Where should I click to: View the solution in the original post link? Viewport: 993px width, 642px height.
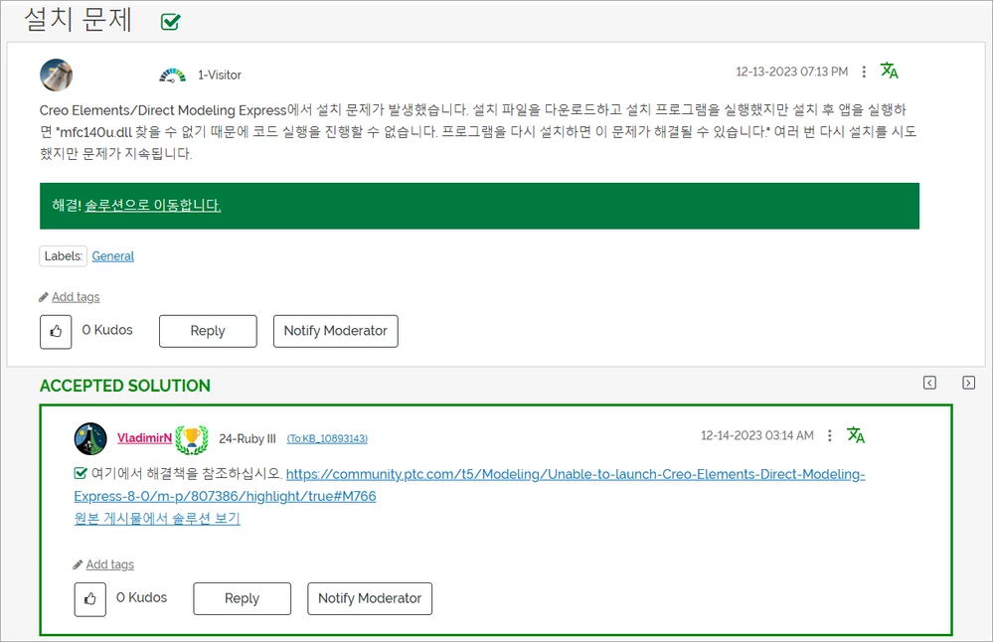pyautogui.click(x=156, y=518)
